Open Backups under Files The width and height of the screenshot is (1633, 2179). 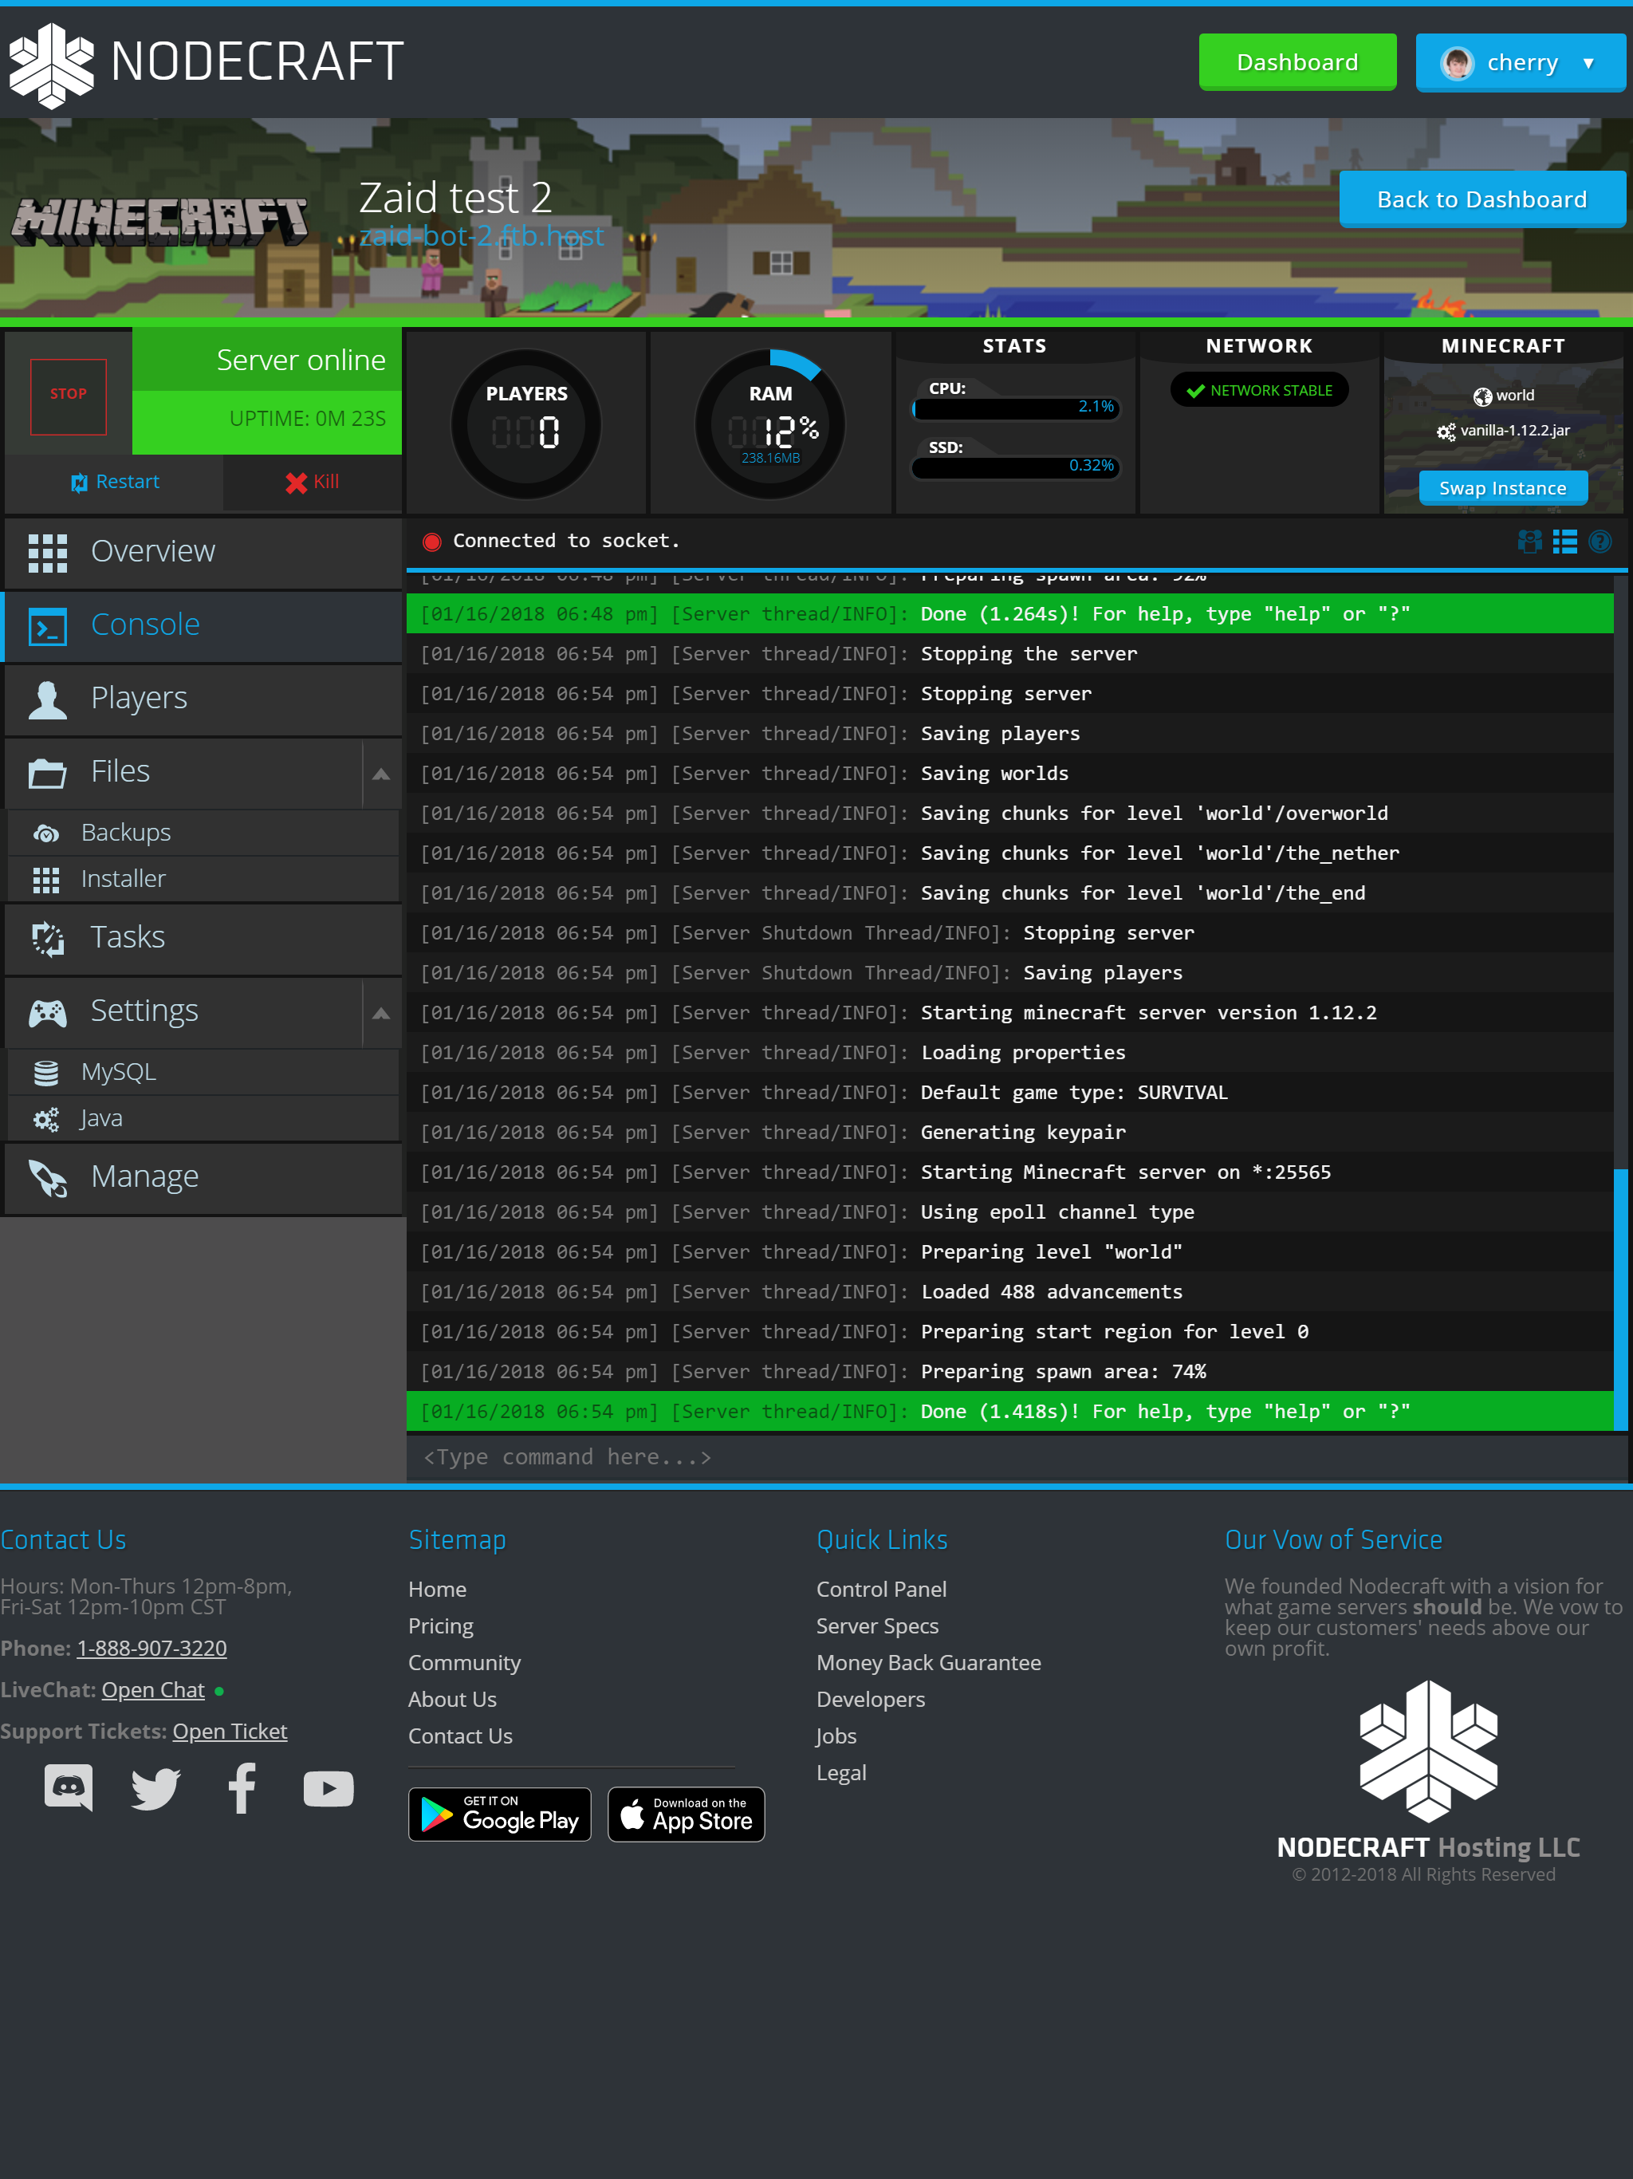pos(203,833)
